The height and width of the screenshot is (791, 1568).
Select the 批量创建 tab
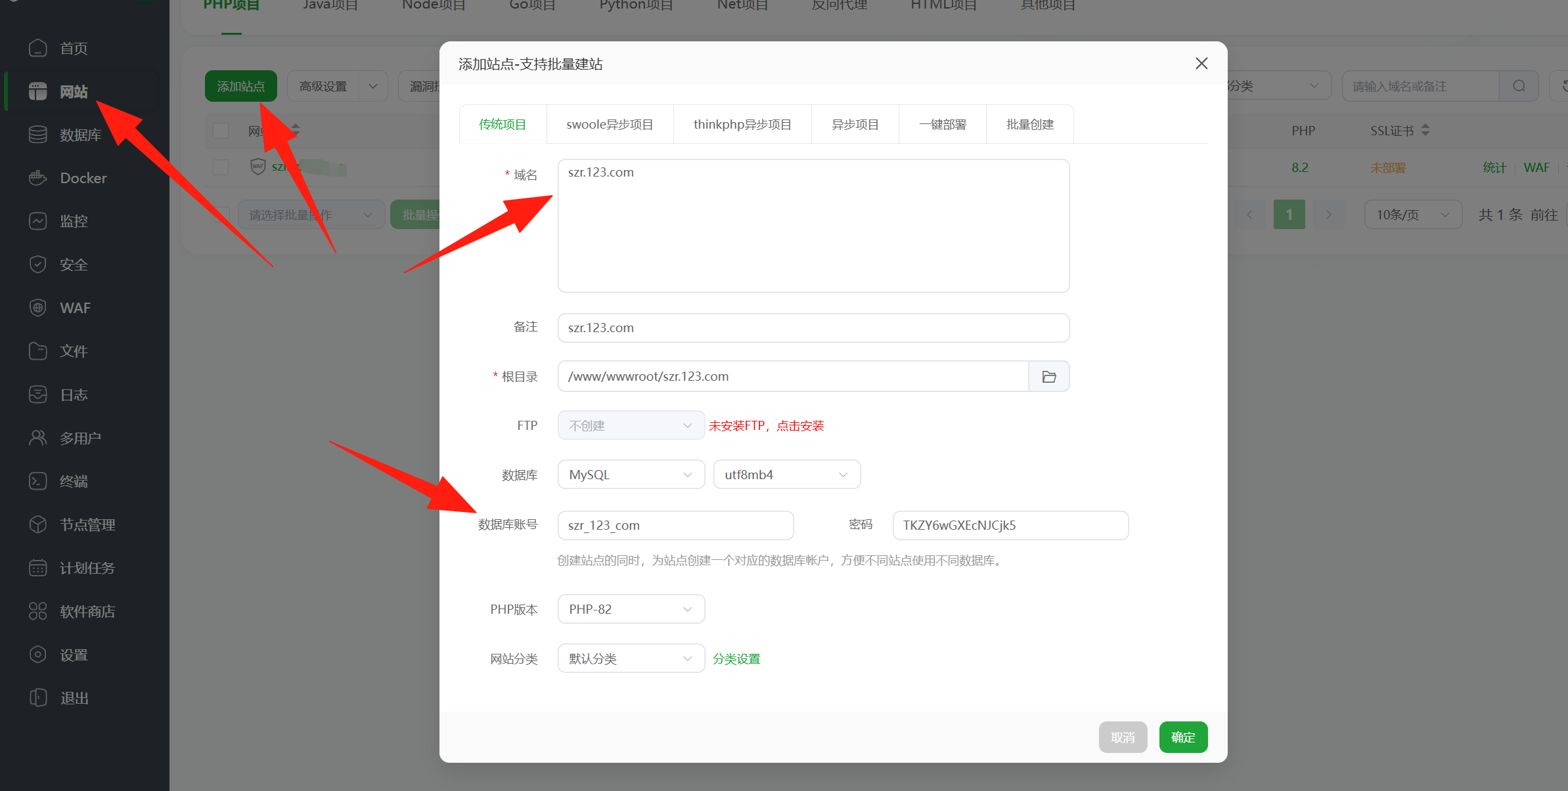point(1029,125)
